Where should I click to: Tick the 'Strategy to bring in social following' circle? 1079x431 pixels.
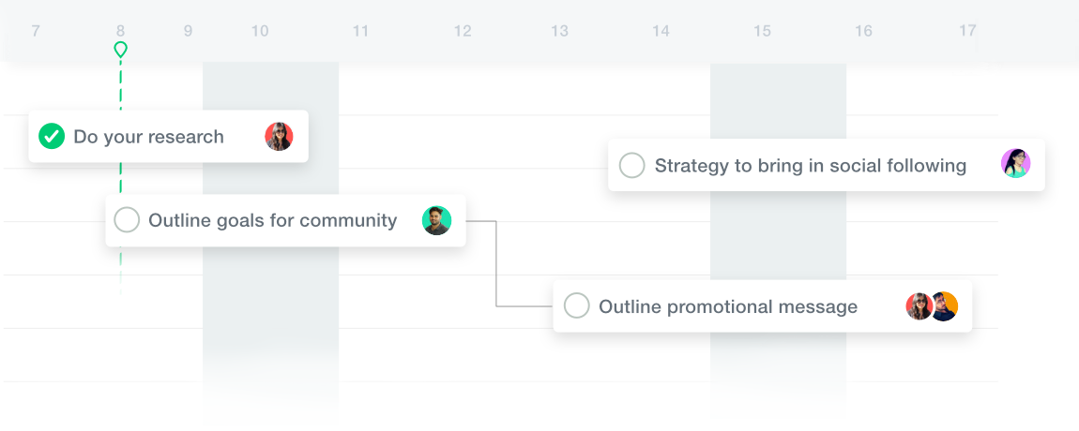631,165
